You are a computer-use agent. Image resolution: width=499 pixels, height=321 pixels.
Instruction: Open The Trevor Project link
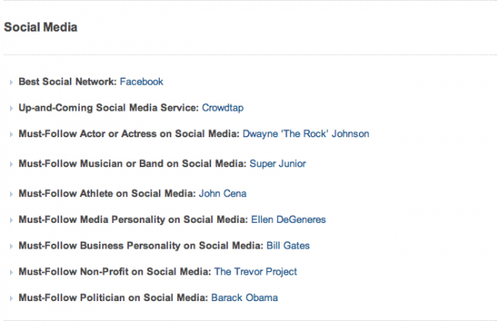tap(255, 272)
